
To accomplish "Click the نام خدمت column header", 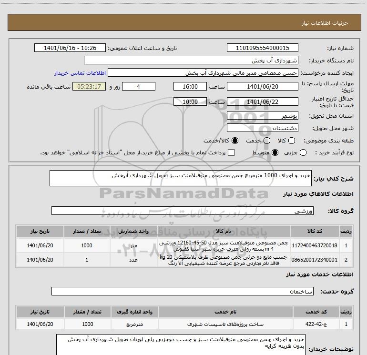I will click(x=225, y=312).
